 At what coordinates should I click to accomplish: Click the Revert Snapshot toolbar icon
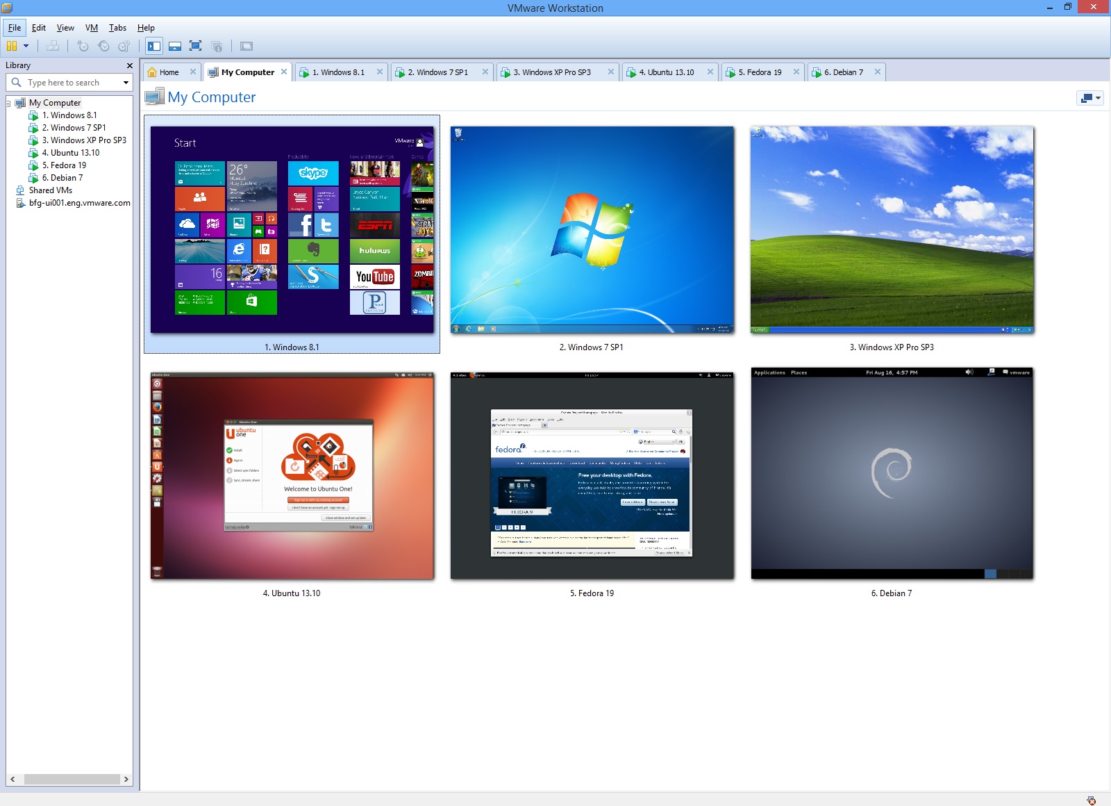coord(103,46)
